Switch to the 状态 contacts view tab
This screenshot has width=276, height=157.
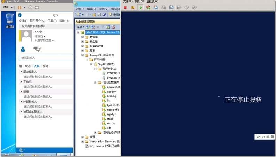[28, 66]
